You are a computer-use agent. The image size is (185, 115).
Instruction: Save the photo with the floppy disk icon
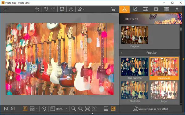(62, 9)
